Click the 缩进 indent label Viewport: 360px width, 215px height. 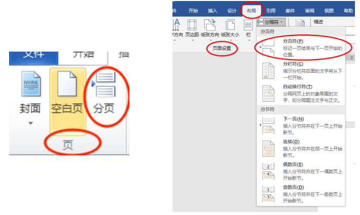click(x=318, y=22)
